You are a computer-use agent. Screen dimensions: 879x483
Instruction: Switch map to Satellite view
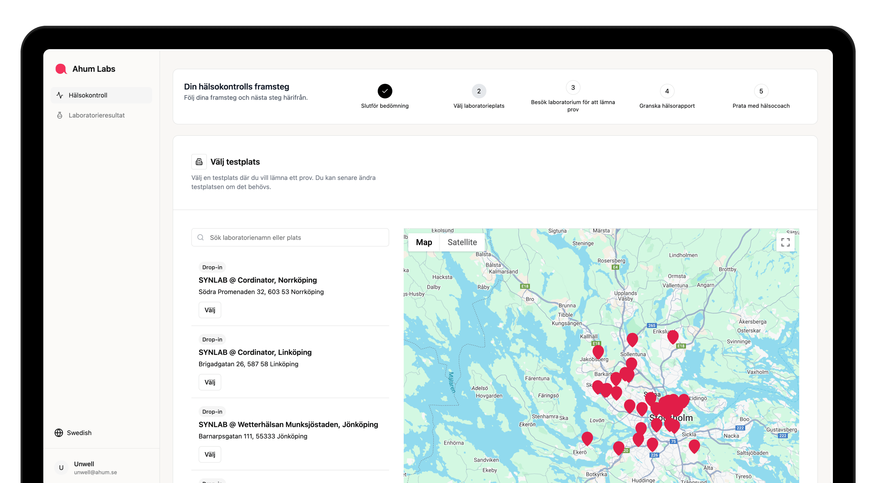[x=462, y=242]
